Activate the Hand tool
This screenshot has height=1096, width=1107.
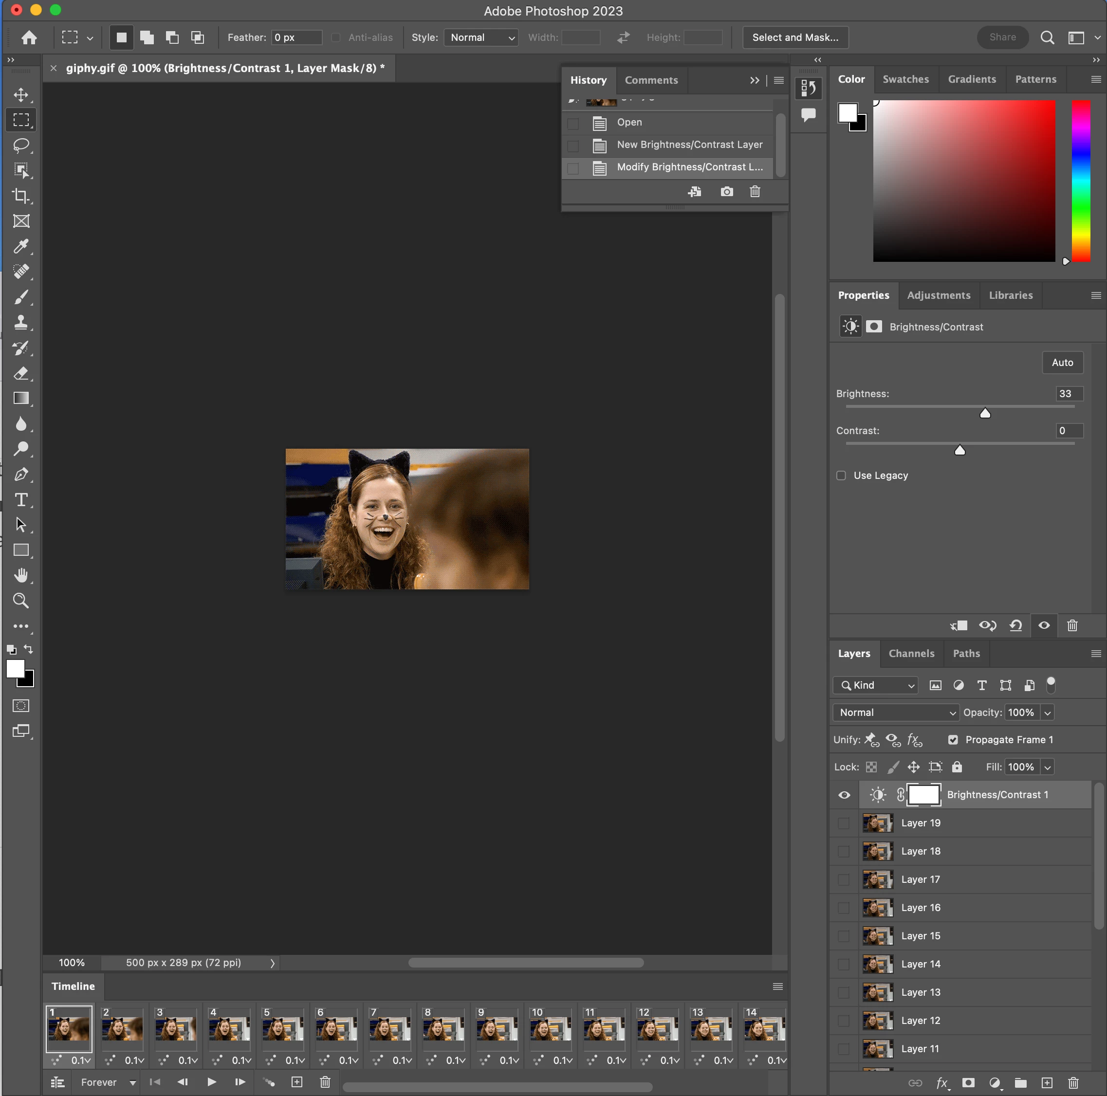coord(21,575)
